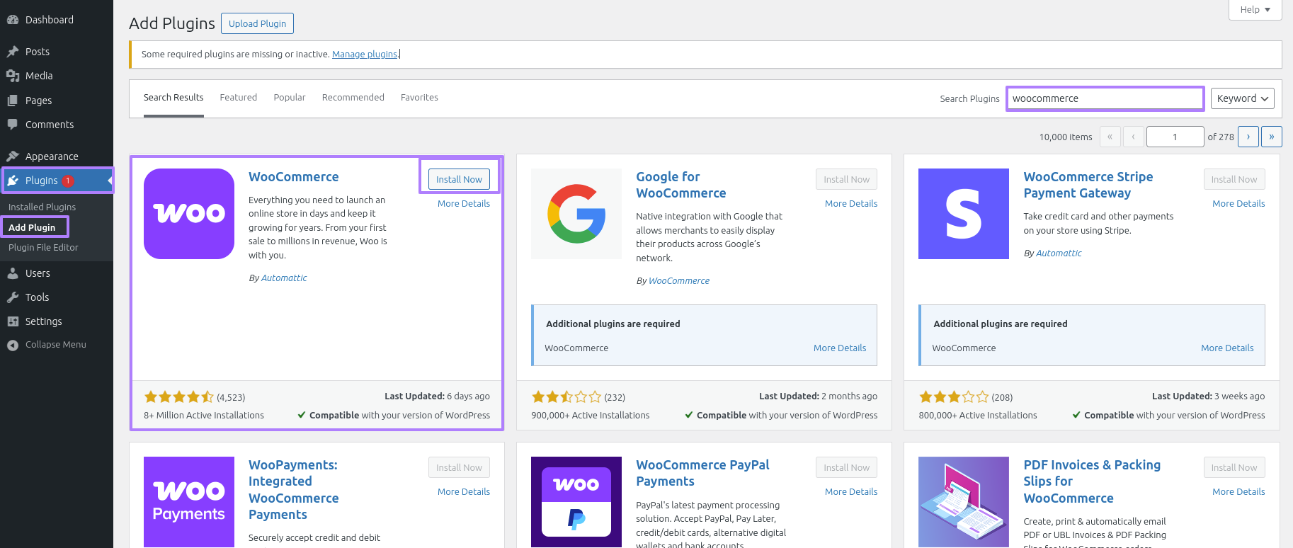Click the Comments bubble icon
This screenshot has height=548, width=1293.
click(x=13, y=125)
